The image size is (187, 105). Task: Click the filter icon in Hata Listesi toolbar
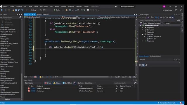pyautogui.click(x=75, y=83)
